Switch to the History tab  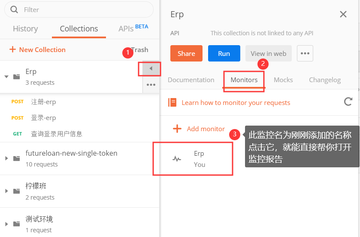pos(25,29)
